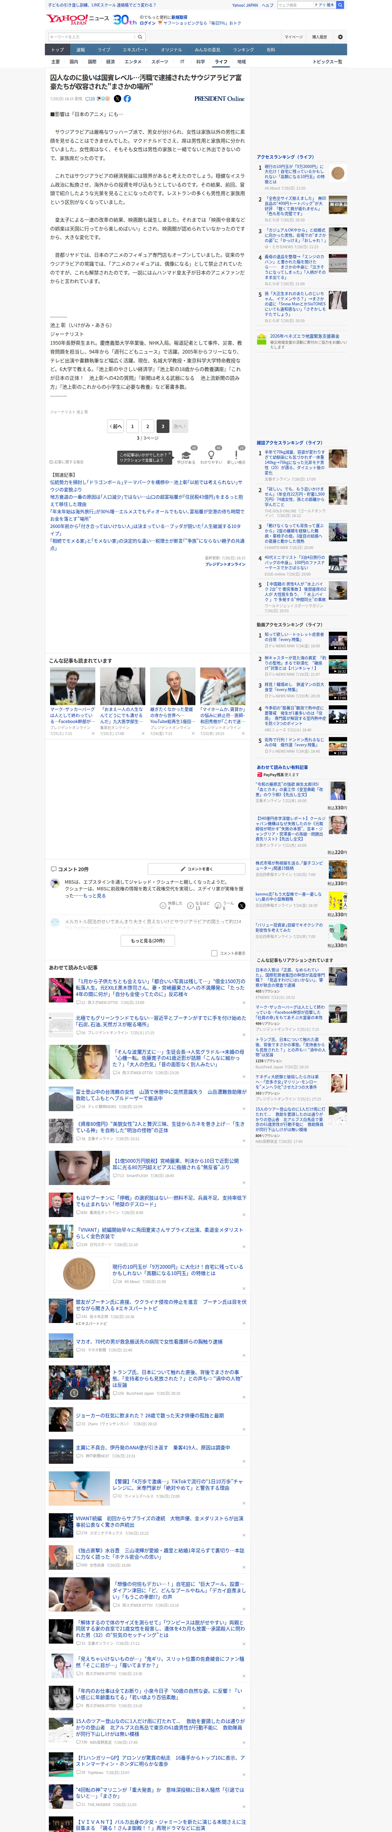Click the Yahoo 30th anniversary logo
The image size is (392, 1832).
pos(125,20)
